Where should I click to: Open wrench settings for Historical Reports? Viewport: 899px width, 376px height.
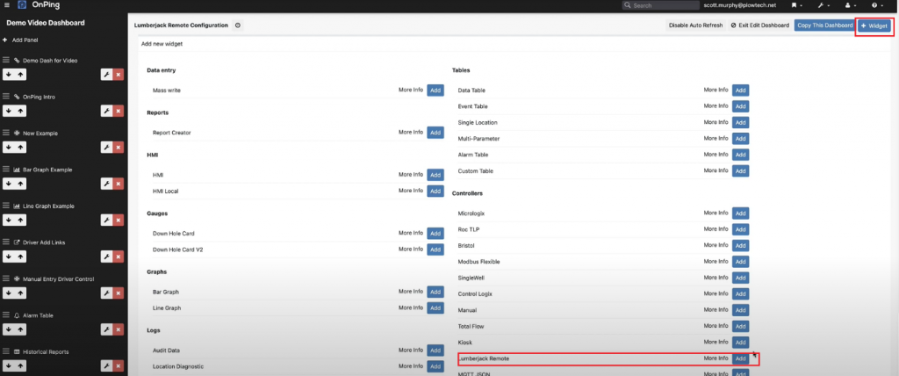coord(106,365)
